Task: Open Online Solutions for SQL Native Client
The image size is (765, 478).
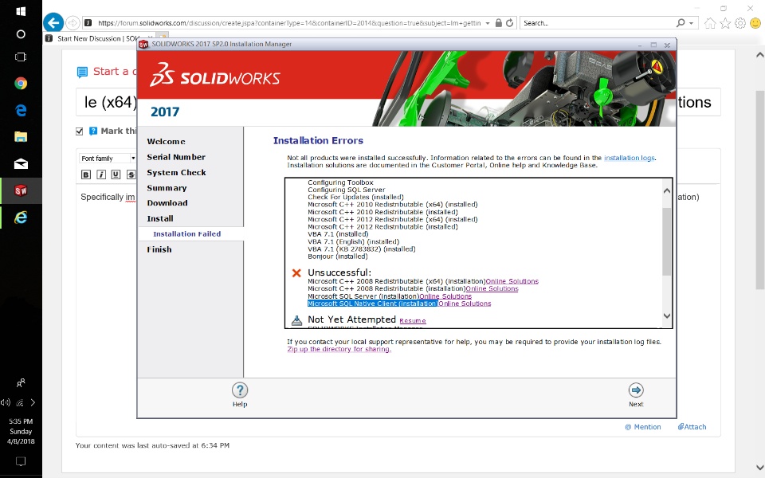Action: [465, 304]
